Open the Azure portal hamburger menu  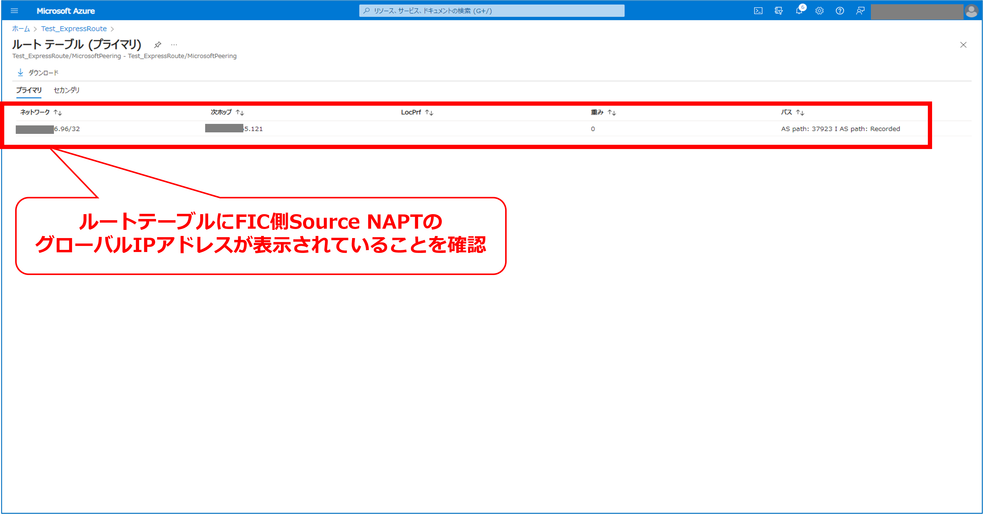[x=14, y=11]
